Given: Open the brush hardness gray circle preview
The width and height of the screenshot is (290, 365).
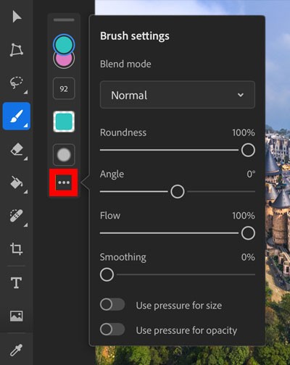Looking at the screenshot, I should point(64,155).
